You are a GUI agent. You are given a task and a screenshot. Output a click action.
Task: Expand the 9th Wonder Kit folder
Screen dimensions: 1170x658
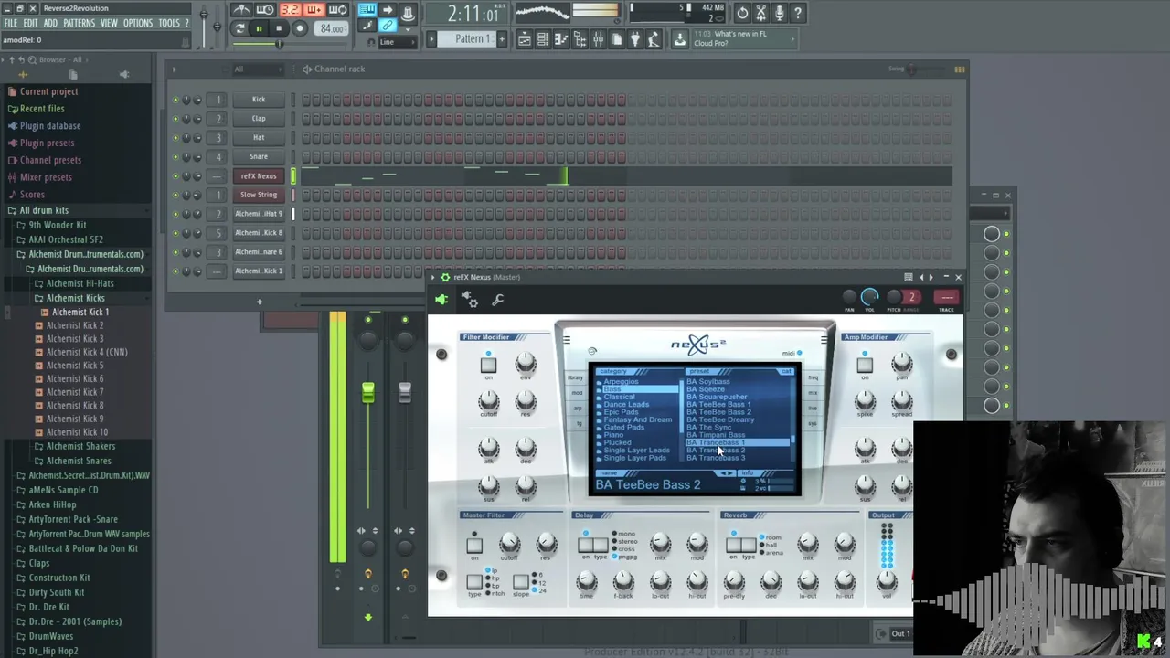(x=57, y=225)
